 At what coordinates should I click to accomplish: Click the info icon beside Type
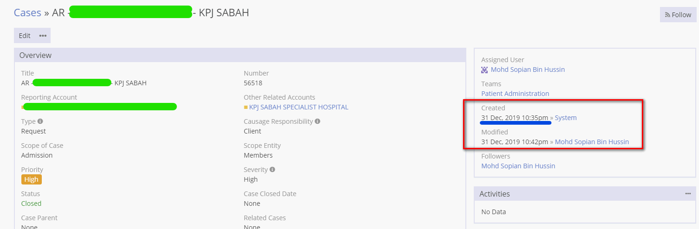[40, 121]
